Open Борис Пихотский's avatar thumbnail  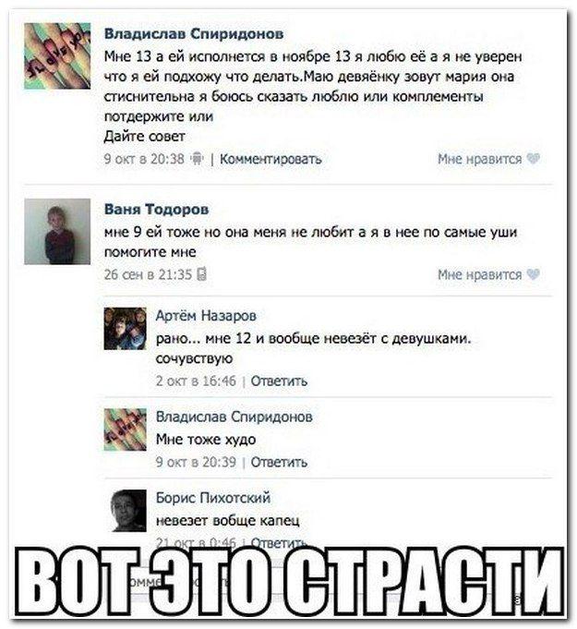tap(128, 511)
